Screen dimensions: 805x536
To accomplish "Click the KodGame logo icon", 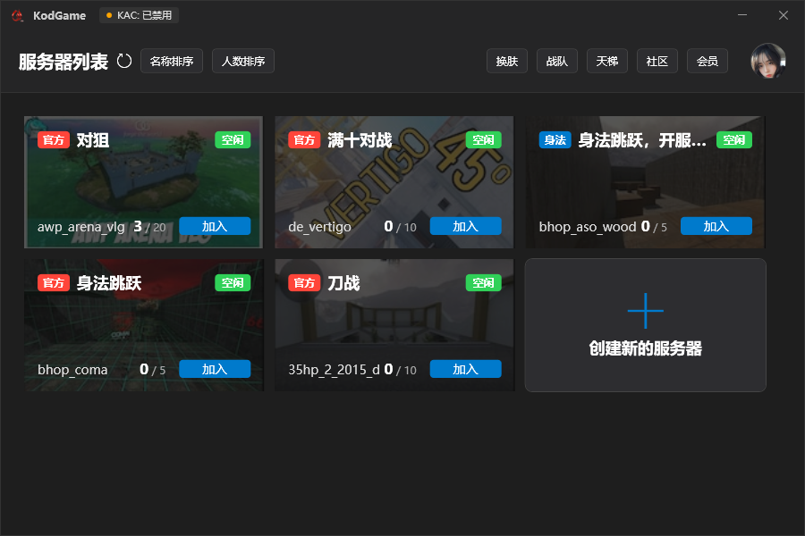I will (17, 15).
